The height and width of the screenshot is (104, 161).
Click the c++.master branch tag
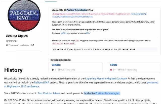point(58,43)
